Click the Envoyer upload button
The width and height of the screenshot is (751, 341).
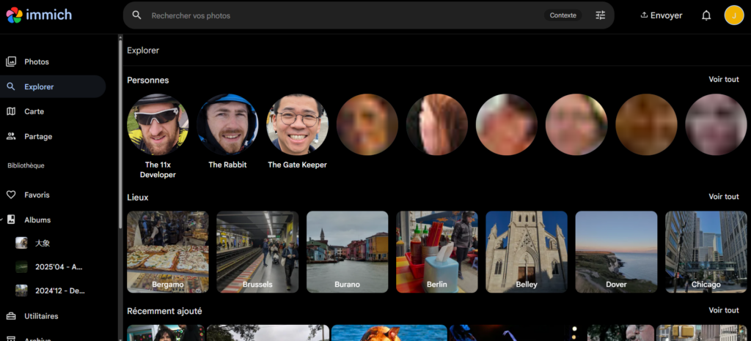662,15
